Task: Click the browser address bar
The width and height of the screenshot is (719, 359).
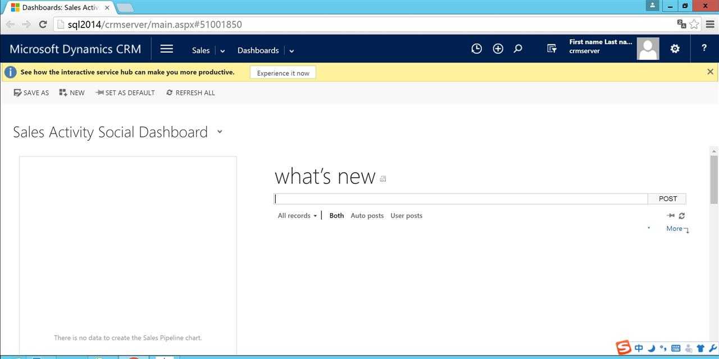Action: coord(365,24)
